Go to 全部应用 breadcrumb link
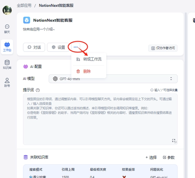The width and height of the screenshot is (195, 178). click(24, 5)
